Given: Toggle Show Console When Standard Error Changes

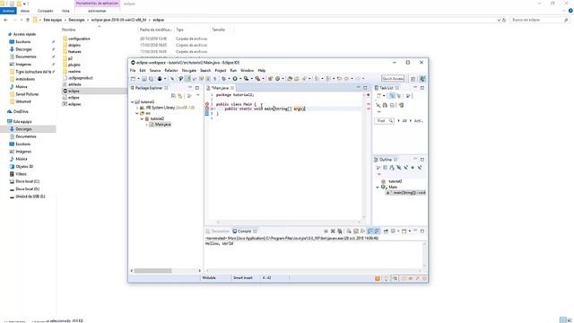Looking at the screenshot, I should point(377,231).
